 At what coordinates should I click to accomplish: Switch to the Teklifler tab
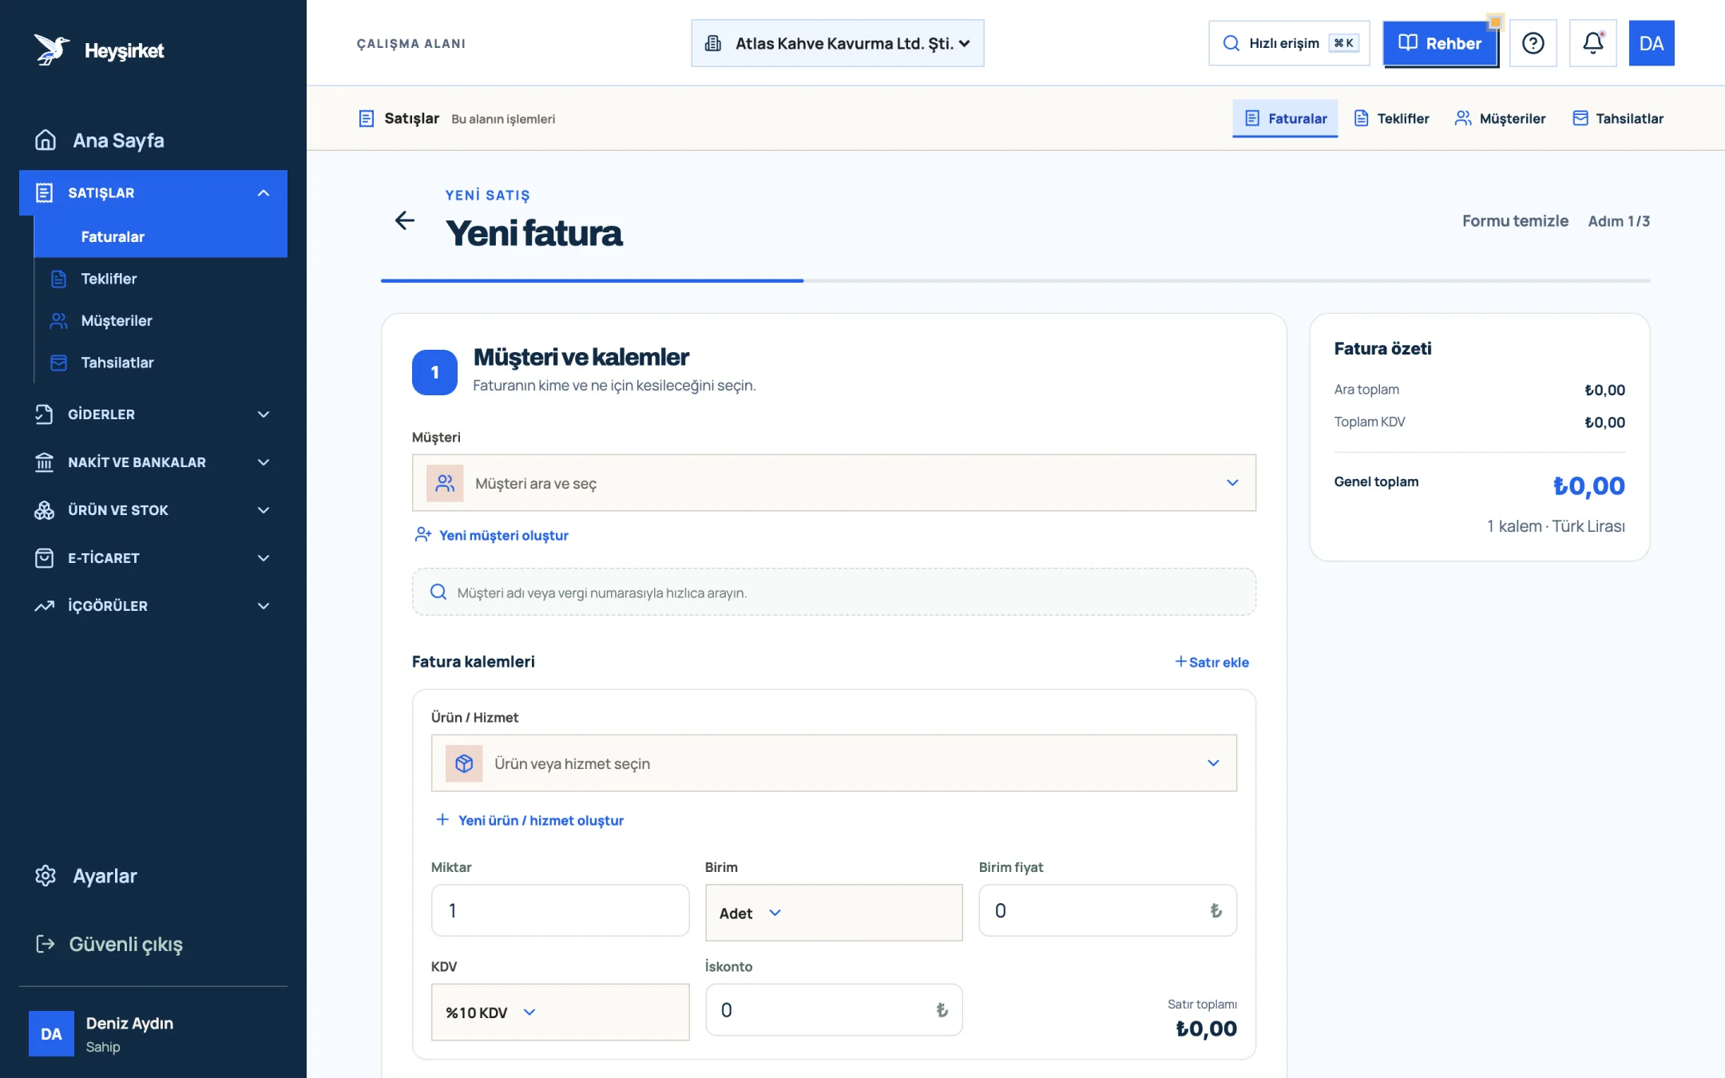coord(1392,118)
